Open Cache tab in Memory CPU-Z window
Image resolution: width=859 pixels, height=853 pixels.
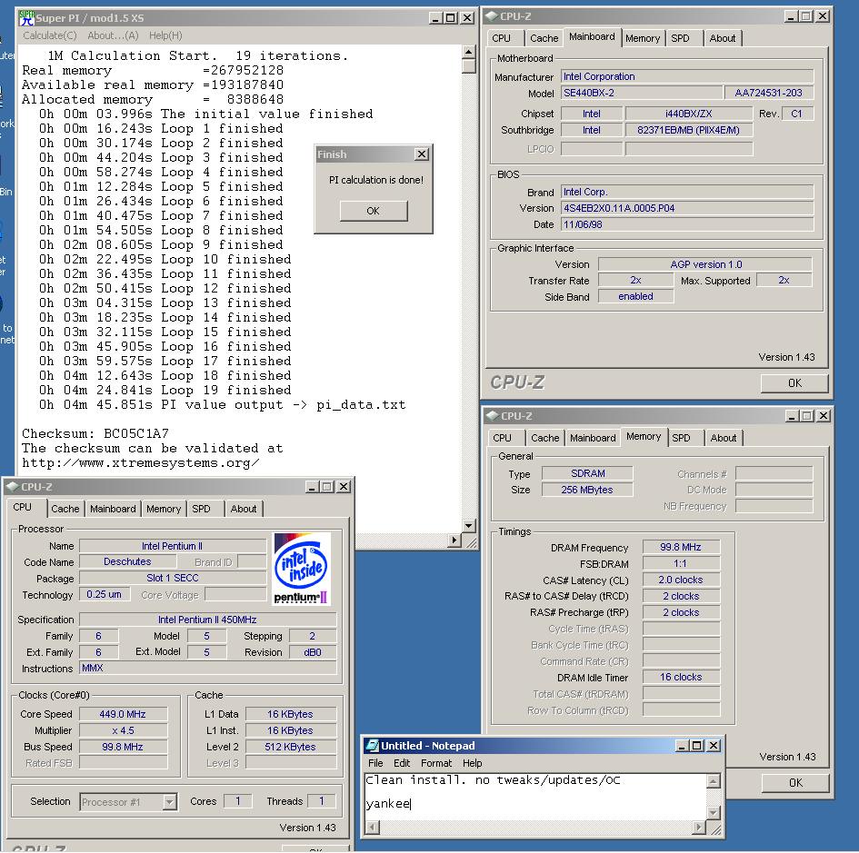[545, 438]
